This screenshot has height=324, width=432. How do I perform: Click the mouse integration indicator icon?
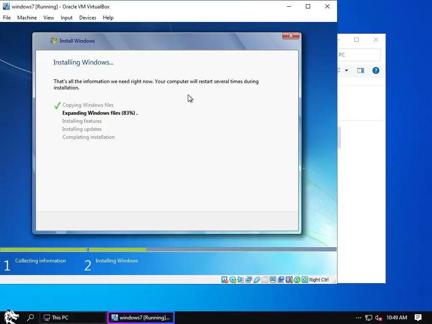coord(297,280)
